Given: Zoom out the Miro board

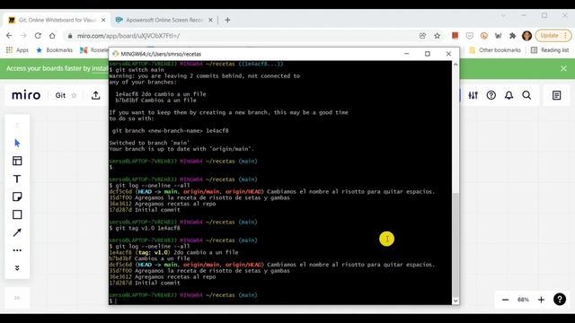Looking at the screenshot, I should (505, 300).
